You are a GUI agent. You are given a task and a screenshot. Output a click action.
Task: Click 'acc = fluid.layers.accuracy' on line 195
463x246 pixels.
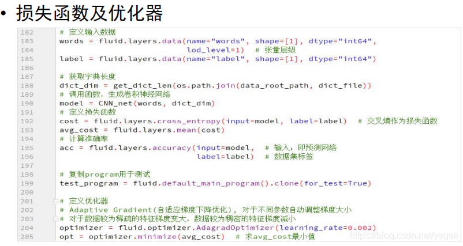(x=125, y=148)
